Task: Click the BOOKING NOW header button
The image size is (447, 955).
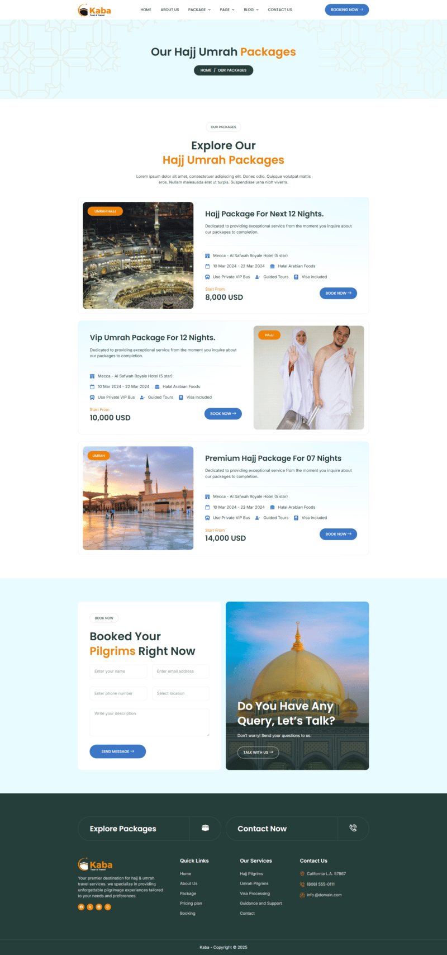Action: point(347,10)
